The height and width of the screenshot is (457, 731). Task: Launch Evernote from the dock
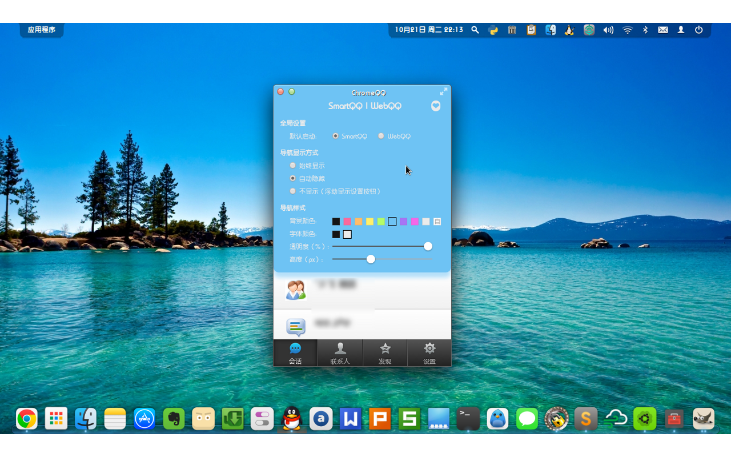point(174,419)
